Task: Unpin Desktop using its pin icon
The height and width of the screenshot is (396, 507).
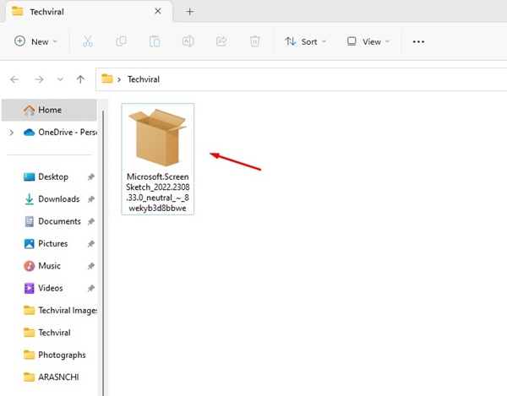Action: click(x=91, y=177)
